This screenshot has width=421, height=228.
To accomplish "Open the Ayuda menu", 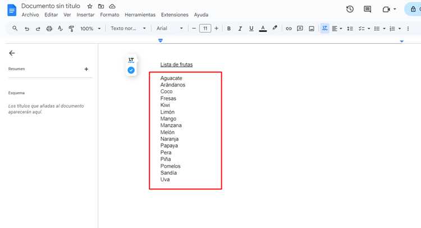I will [x=201, y=15].
